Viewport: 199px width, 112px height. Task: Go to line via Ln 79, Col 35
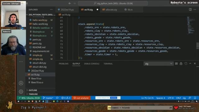tap(147, 98)
